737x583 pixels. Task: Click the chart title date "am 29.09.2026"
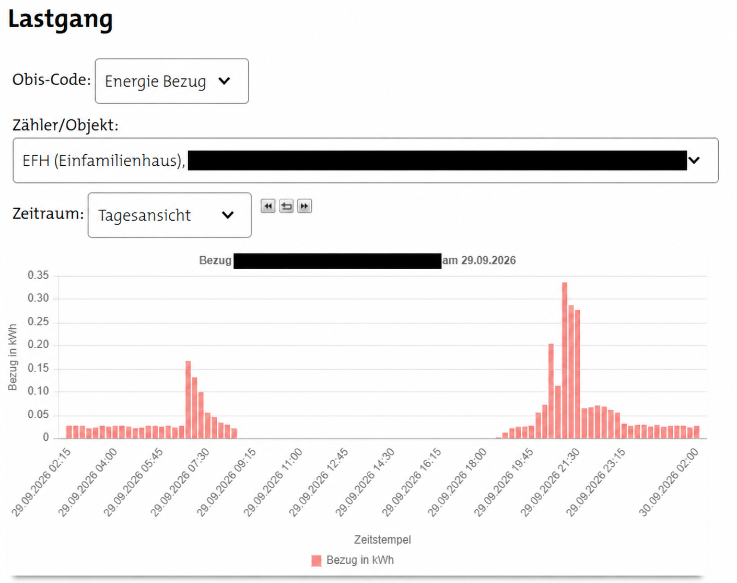pos(479,260)
